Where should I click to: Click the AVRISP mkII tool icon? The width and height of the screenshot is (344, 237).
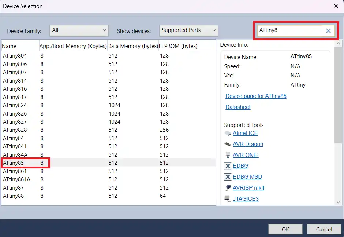[228, 187]
